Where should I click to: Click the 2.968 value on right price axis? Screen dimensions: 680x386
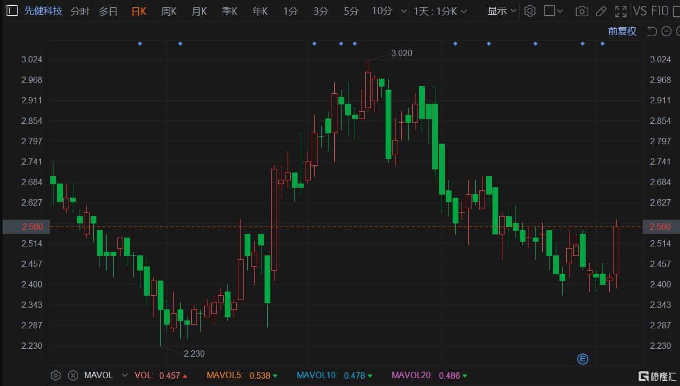pyautogui.click(x=660, y=80)
